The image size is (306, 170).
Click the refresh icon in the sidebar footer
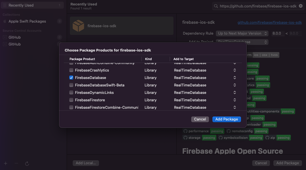(27, 163)
